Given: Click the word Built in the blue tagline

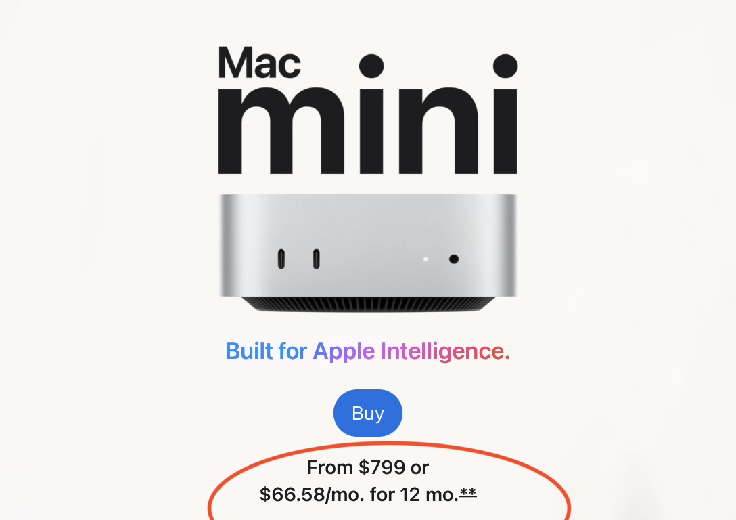Looking at the screenshot, I should [249, 351].
